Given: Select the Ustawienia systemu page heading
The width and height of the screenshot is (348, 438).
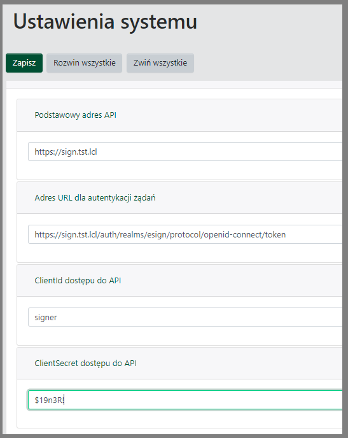Looking at the screenshot, I should click(105, 22).
